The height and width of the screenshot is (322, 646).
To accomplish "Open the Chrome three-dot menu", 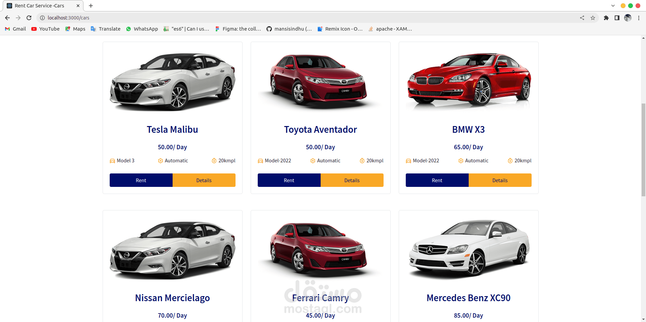I will [639, 18].
